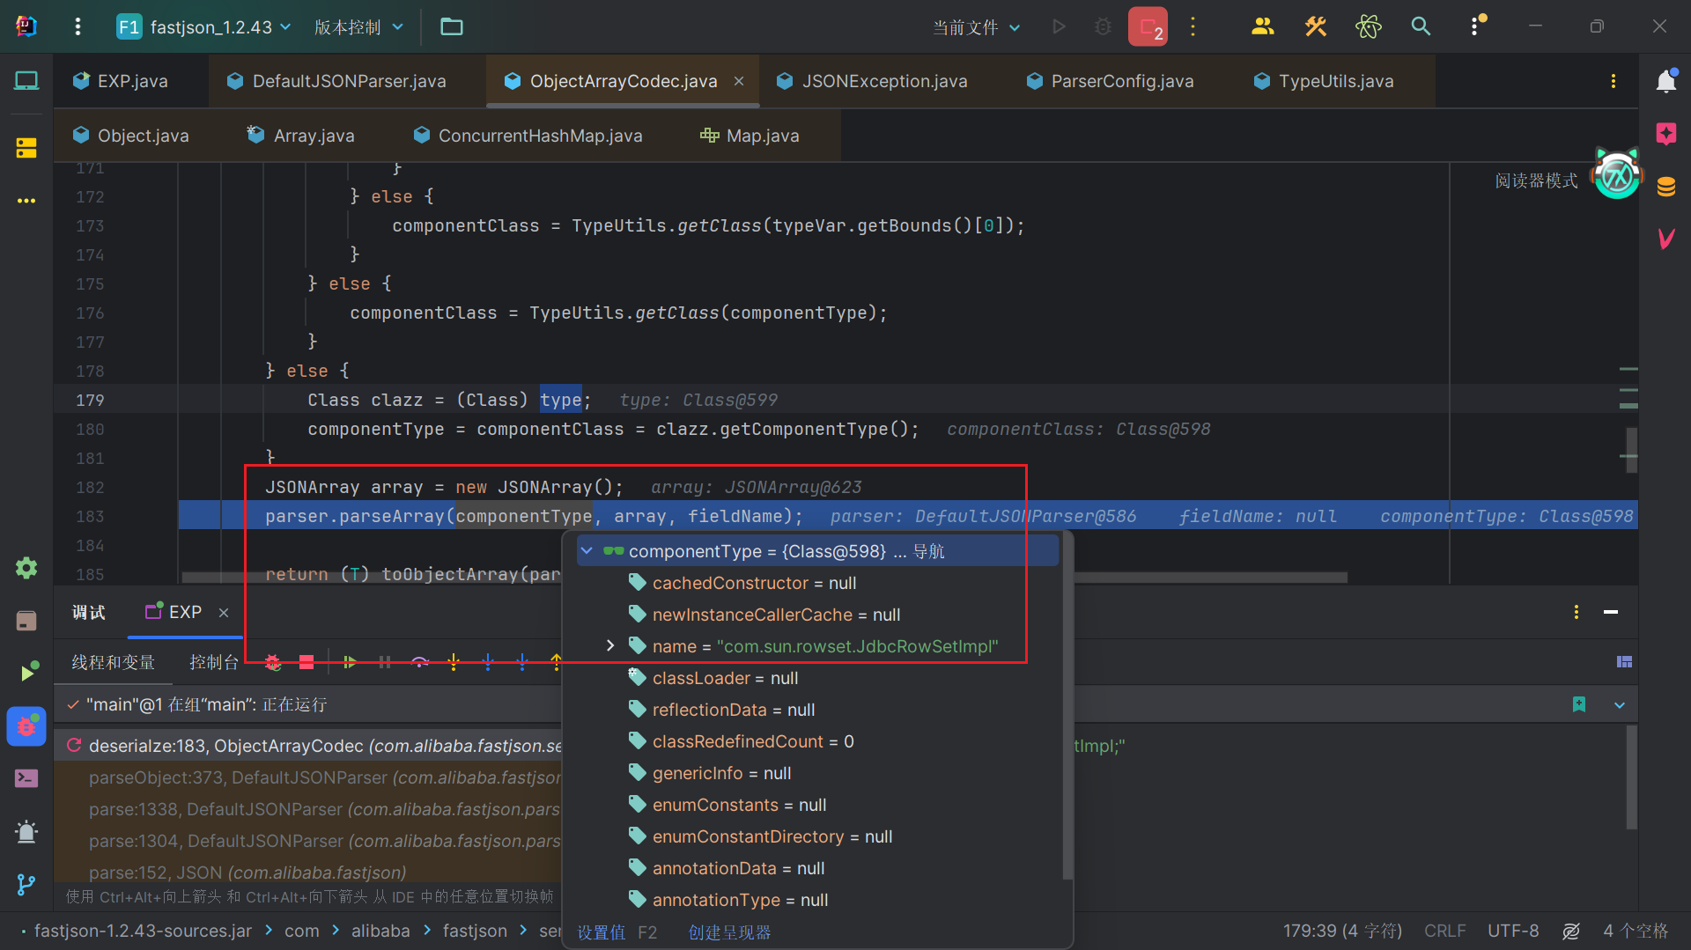Open the Database tool window
The image size is (1691, 950).
coord(1665,187)
